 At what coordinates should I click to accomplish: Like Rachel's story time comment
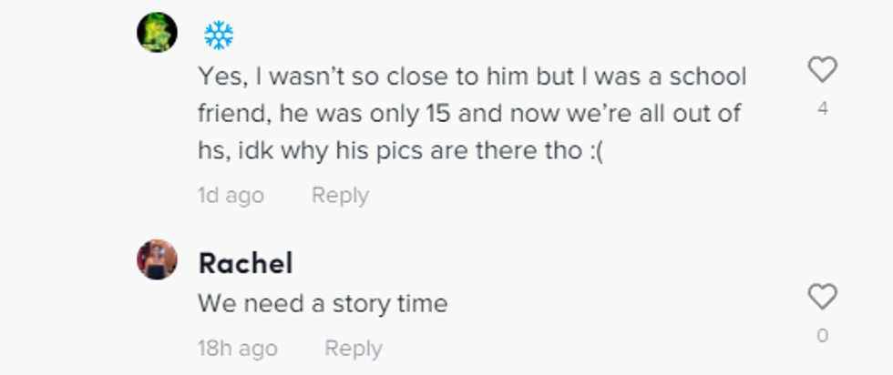click(x=822, y=297)
